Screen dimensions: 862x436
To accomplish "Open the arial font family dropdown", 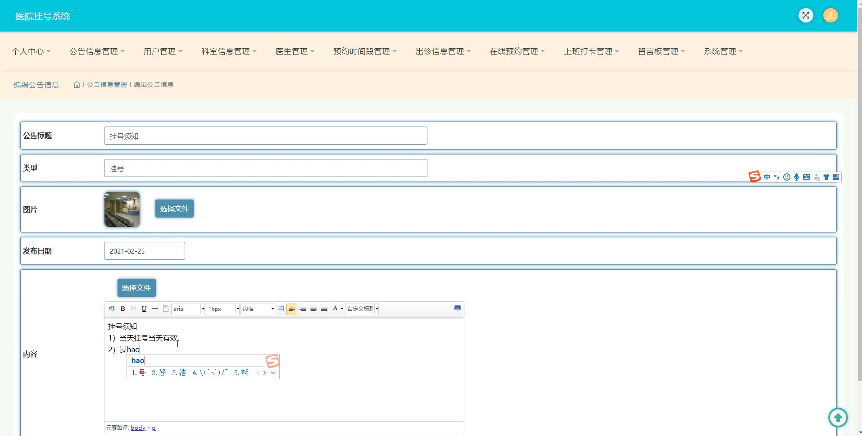I will pos(188,309).
